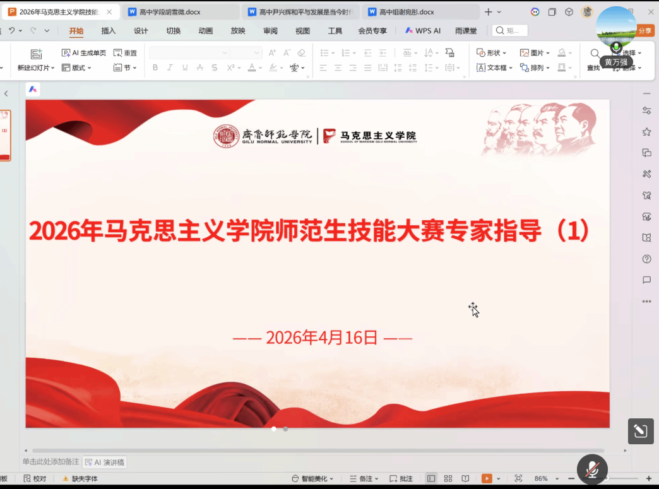Click the help question mark in right sidebar
The width and height of the screenshot is (659, 489).
[647, 259]
